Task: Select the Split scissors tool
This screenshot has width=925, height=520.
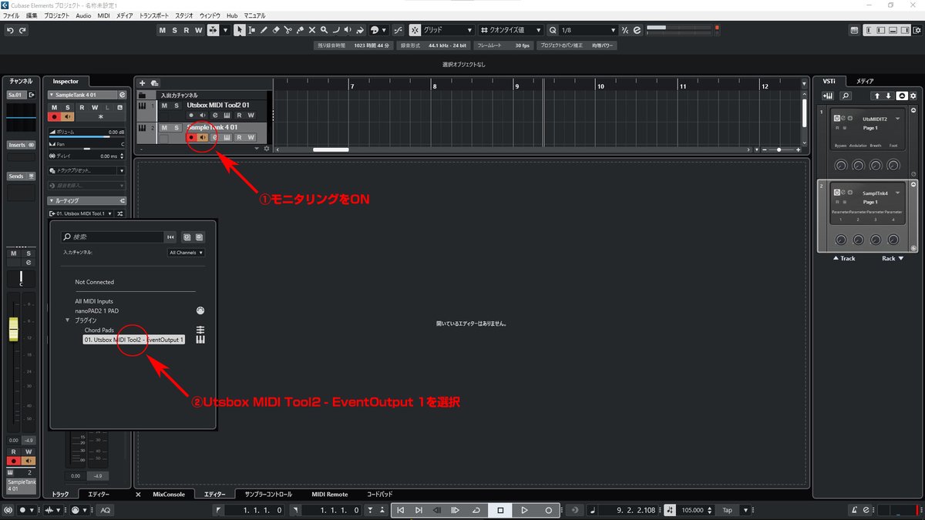Action: click(288, 30)
